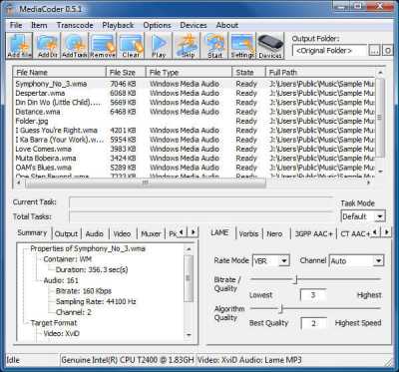Image resolution: width=399 pixels, height=372 pixels.
Task: Click the Remove toolbar icon
Action: [x=103, y=46]
